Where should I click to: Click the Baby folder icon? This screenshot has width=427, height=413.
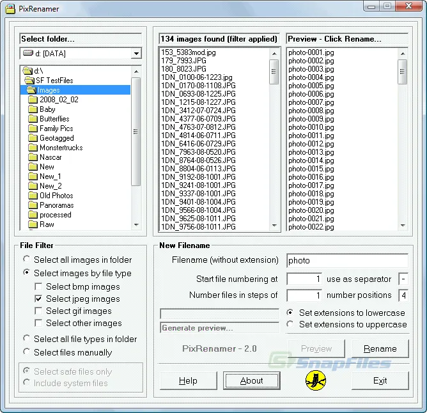33,109
